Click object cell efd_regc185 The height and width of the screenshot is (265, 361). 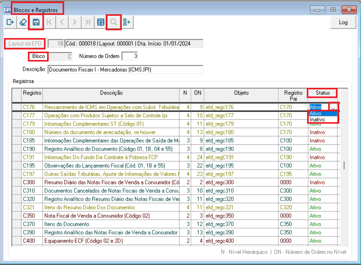(241, 141)
